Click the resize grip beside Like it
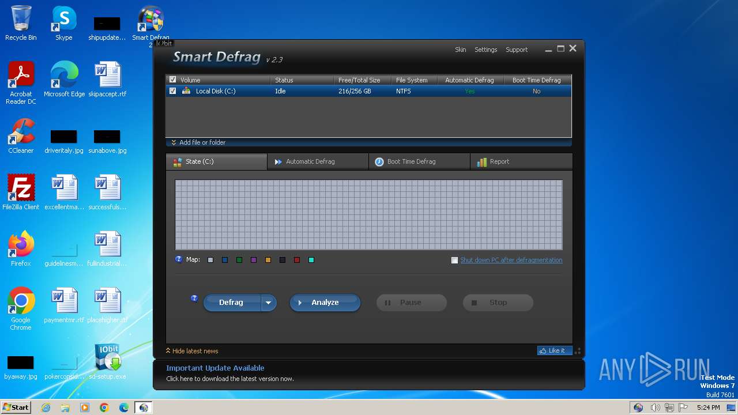 578,350
